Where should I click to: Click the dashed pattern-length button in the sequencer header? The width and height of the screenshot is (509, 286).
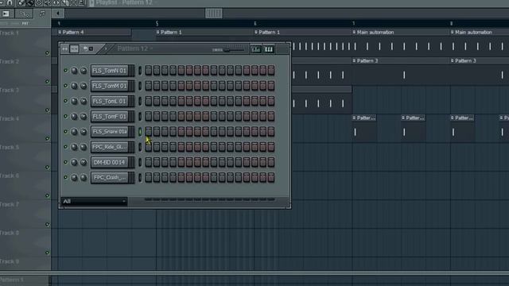tap(74, 49)
